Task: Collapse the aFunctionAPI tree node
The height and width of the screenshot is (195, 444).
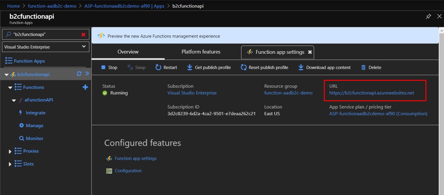Action: (x=13, y=100)
